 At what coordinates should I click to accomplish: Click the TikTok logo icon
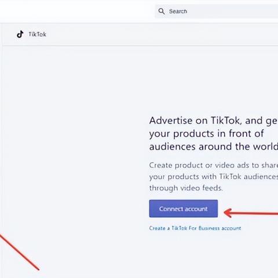click(x=20, y=34)
